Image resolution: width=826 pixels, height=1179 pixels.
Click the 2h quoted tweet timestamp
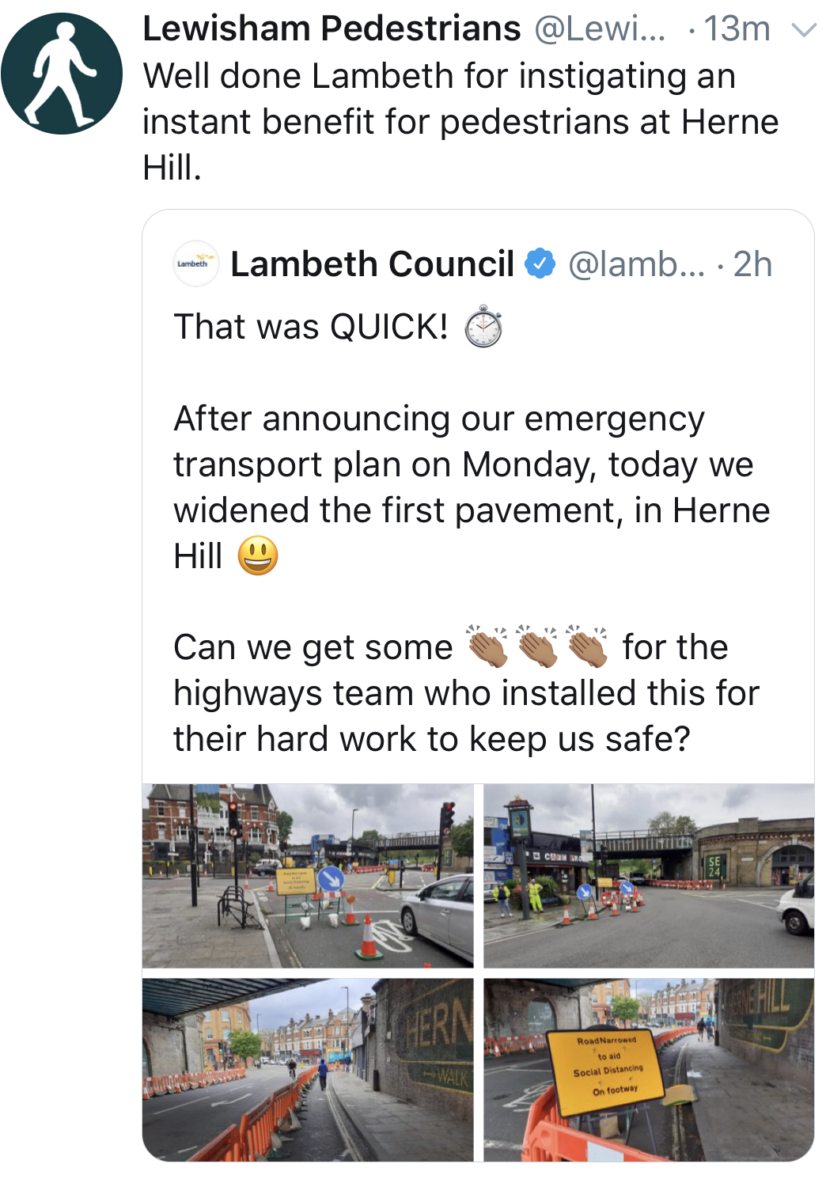tap(752, 264)
